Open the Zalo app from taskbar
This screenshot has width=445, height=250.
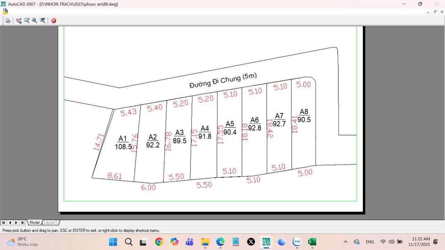[297, 242]
